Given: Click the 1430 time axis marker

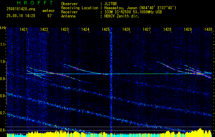Looking at the screenshot, I should click(x=208, y=29).
